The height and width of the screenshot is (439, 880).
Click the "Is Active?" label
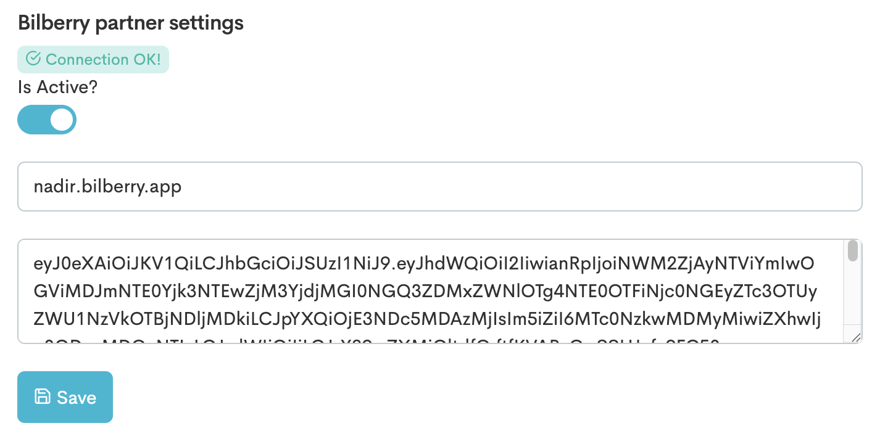click(x=58, y=88)
